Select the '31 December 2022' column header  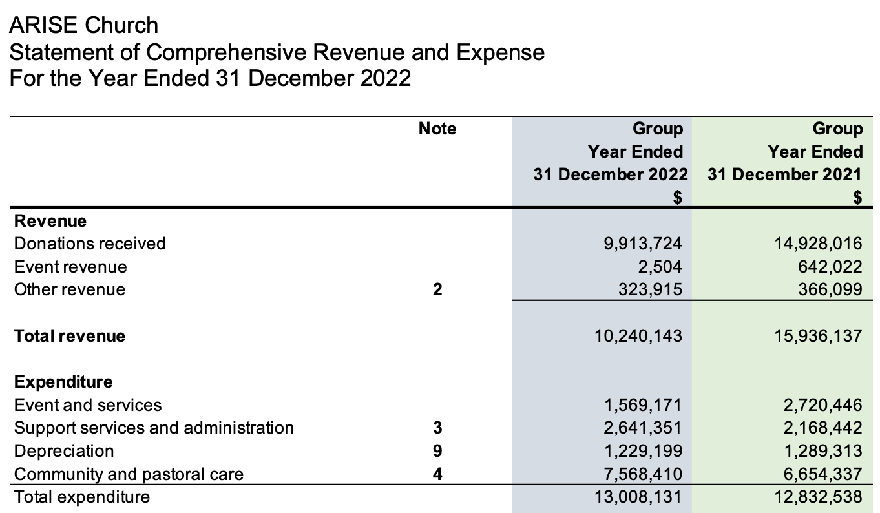point(611,174)
